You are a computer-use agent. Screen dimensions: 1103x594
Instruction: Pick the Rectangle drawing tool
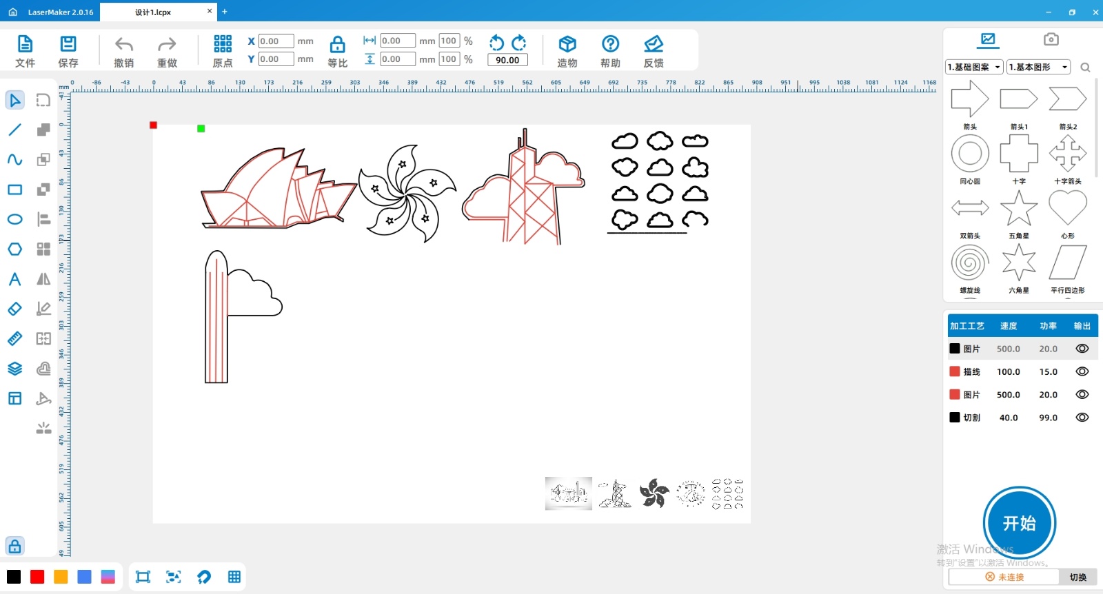tap(14, 190)
